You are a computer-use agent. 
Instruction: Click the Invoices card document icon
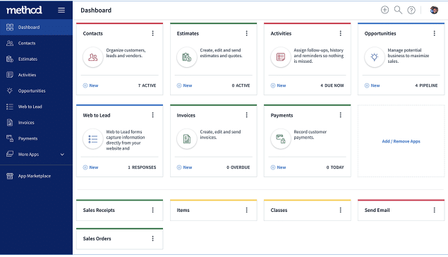(186, 139)
